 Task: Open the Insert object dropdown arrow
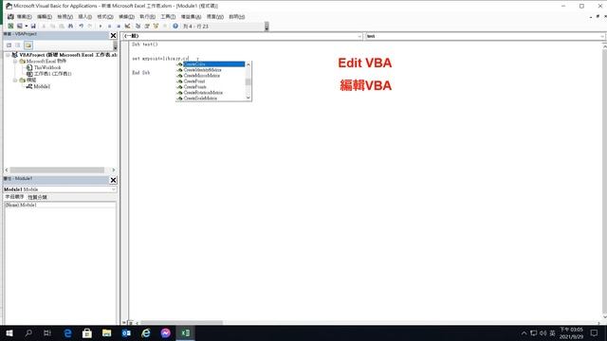pyautogui.click(x=26, y=26)
